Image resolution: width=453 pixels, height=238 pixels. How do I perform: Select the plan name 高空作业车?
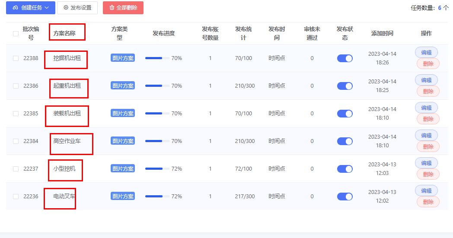tap(67, 141)
